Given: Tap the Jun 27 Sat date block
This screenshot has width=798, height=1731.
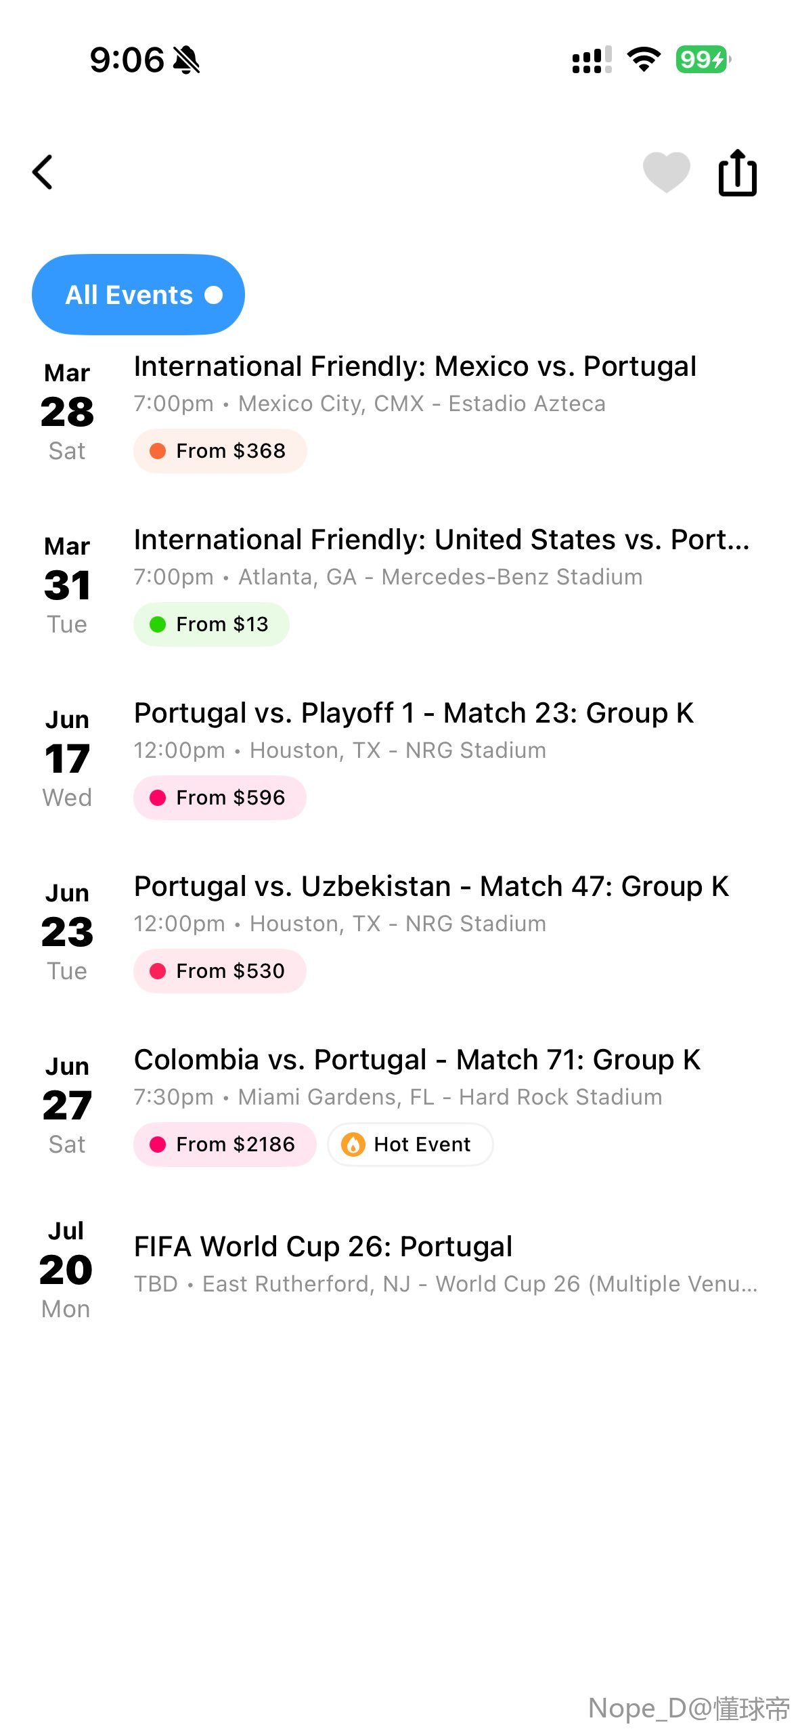Looking at the screenshot, I should 67,1105.
